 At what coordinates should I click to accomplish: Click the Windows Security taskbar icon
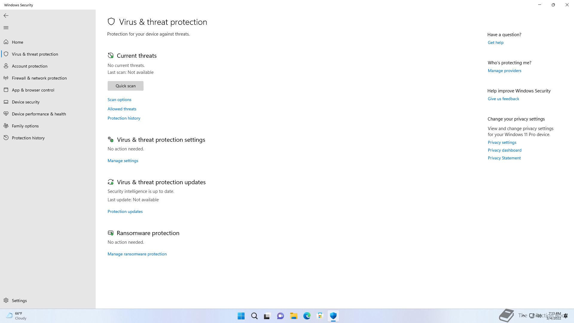click(x=333, y=316)
